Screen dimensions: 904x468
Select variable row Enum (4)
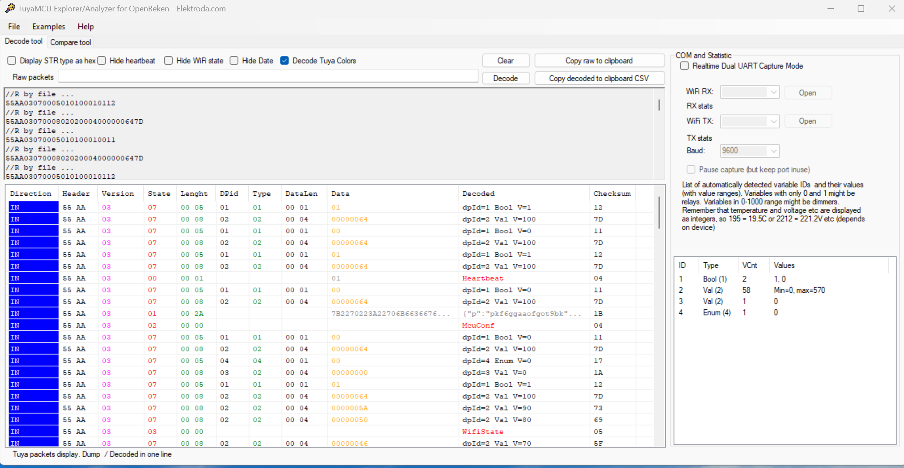(782, 312)
